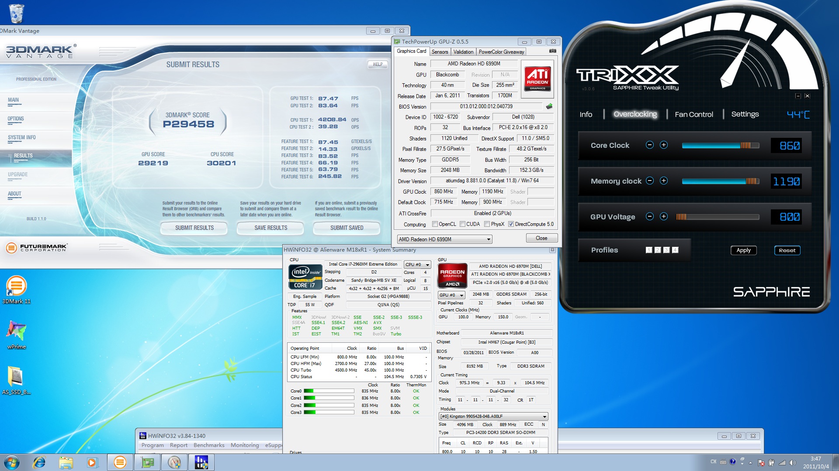Click the ATI Radeon logo in GPU-Z
Screen dimensions: 839x471
click(537, 79)
